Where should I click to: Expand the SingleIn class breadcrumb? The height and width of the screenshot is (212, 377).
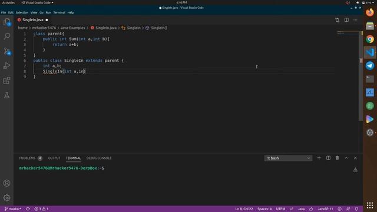click(131, 28)
